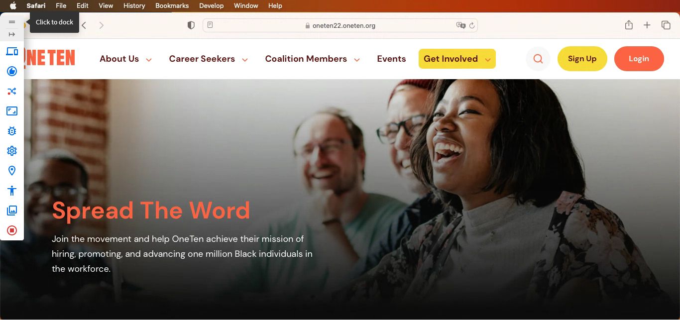Click the Safari address bar
This screenshot has width=680, height=320.
coord(340,25)
